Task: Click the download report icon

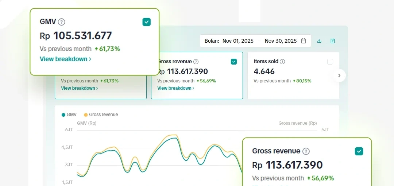Action: [x=319, y=41]
